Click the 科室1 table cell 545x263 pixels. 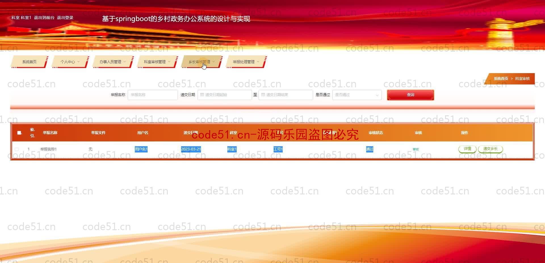[x=232, y=149]
